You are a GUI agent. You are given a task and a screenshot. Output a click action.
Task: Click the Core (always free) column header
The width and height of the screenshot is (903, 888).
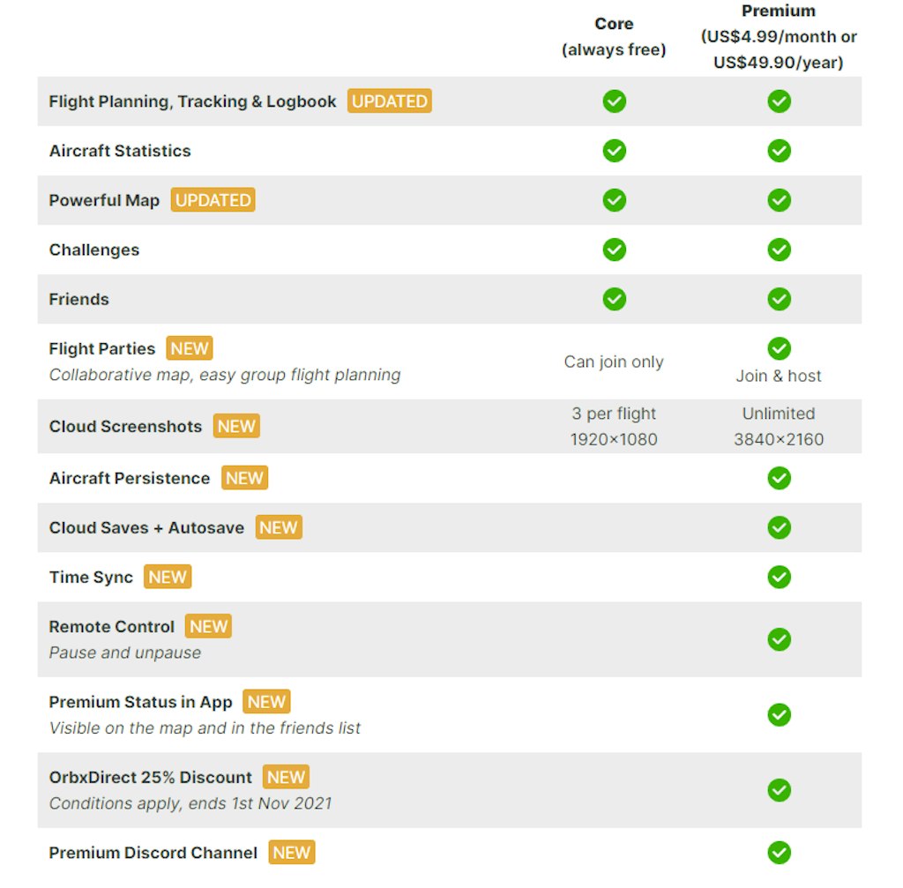pos(614,37)
